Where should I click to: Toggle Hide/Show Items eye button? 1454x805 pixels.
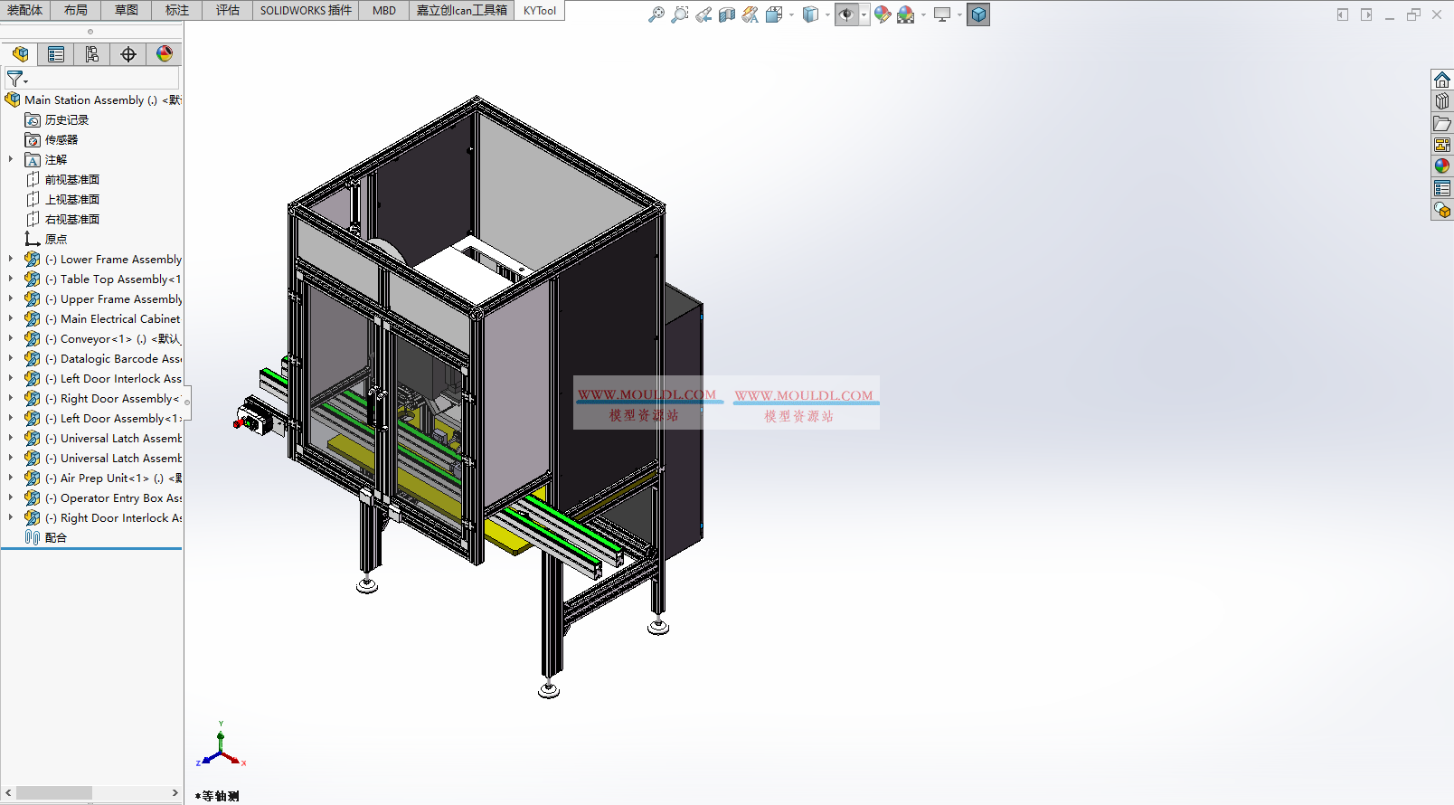click(x=846, y=14)
